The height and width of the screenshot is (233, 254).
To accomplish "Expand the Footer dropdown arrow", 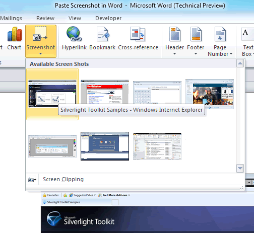I will [x=196, y=54].
